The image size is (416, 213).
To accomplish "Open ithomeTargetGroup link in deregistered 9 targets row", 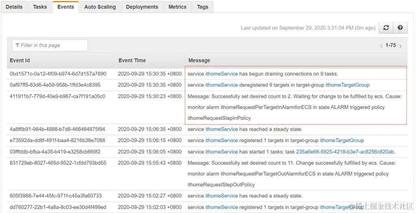I will pos(347,85).
